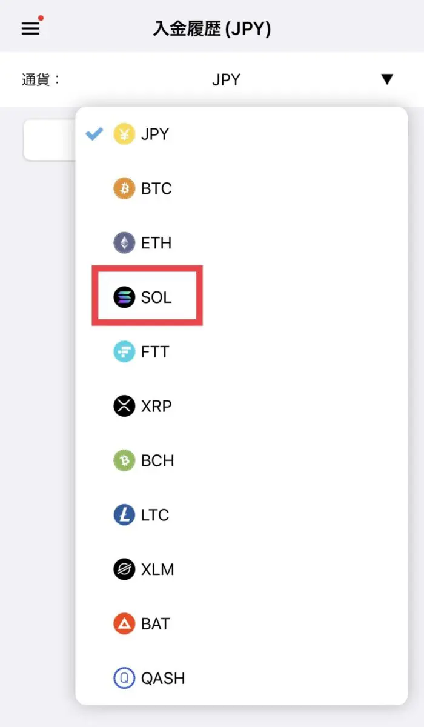This screenshot has height=727, width=424.
Task: Click the Solana SOL icon
Action: click(x=124, y=297)
